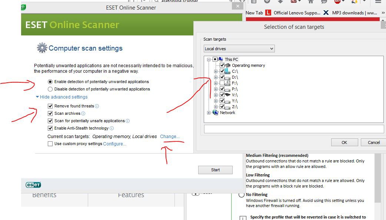Check the F:\ drive checkbox
386x220 pixels.
click(222, 83)
